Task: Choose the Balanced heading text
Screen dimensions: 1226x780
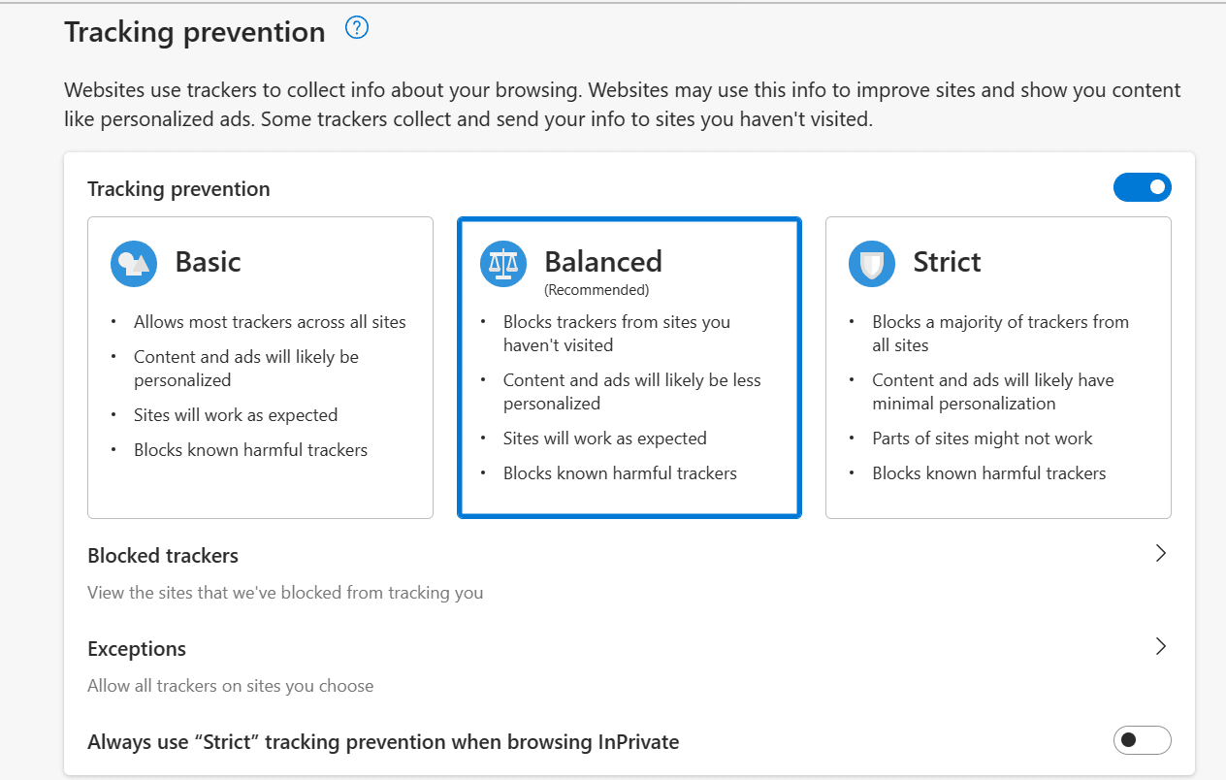Action: [603, 262]
